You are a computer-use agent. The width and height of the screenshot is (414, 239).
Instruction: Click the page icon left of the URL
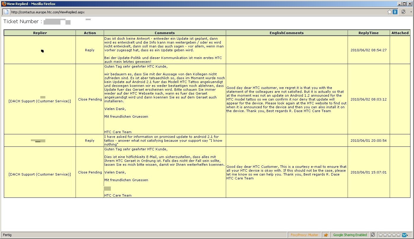(x=6, y=12)
